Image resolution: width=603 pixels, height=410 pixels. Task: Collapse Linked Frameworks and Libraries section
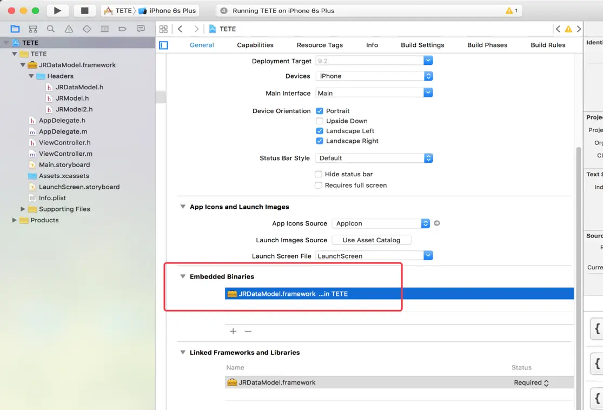(183, 352)
